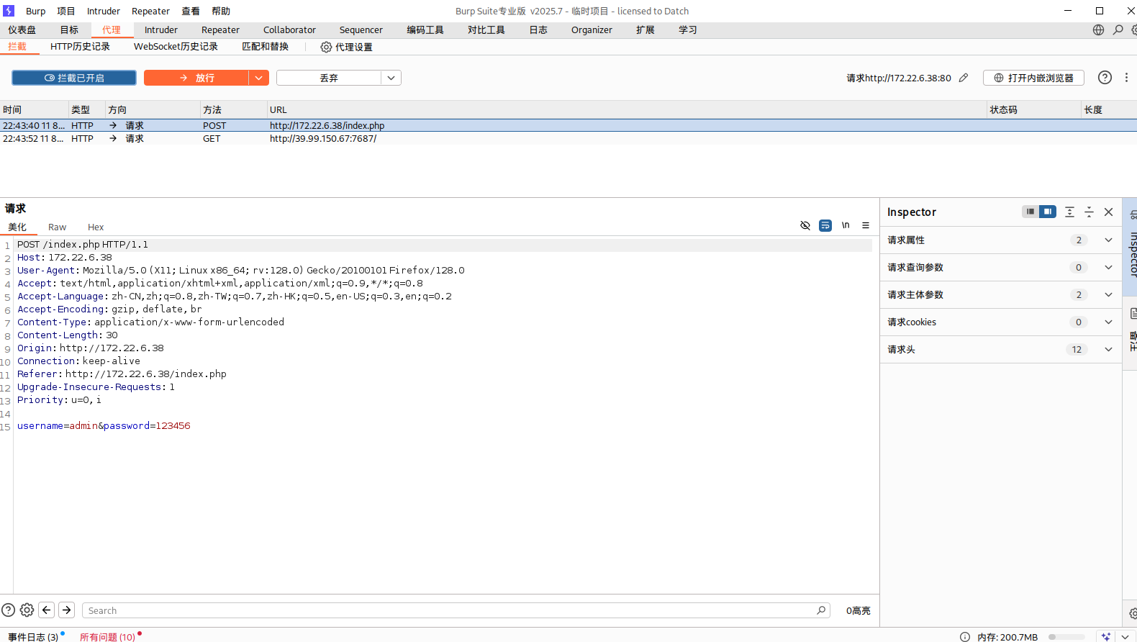Click pencil icon to edit request target
Screen dimensions: 1137x642
point(964,78)
